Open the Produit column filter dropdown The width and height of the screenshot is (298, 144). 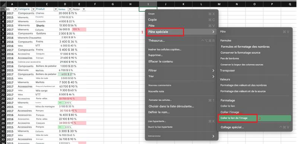click(56, 9)
